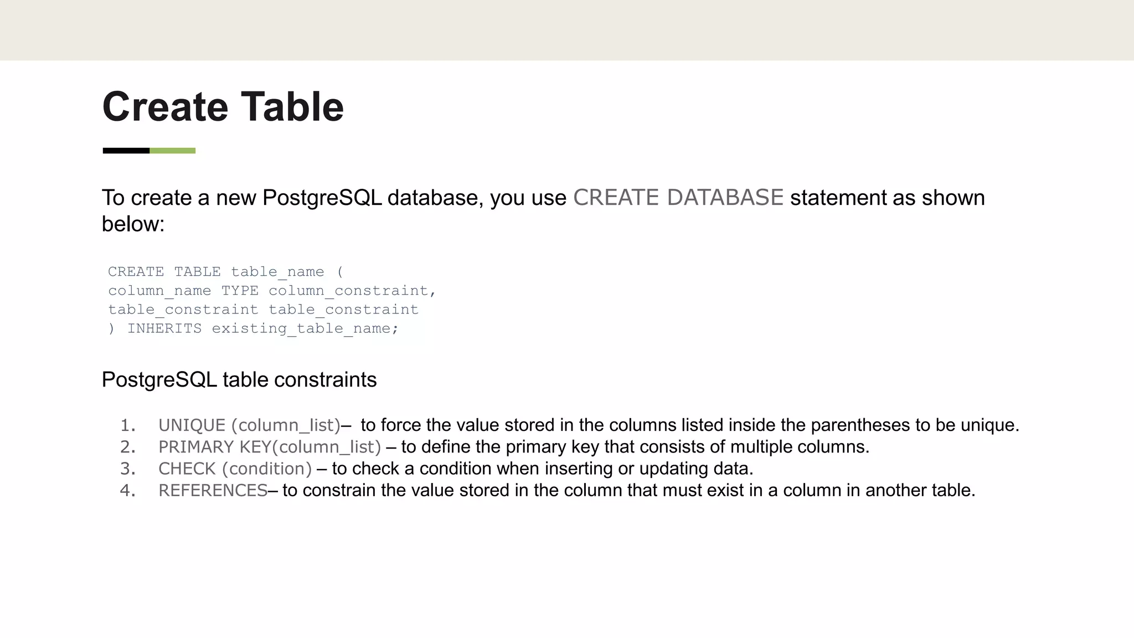Click the "REFERENCES" keyword
This screenshot has width=1134, height=638.
pyautogui.click(x=213, y=490)
